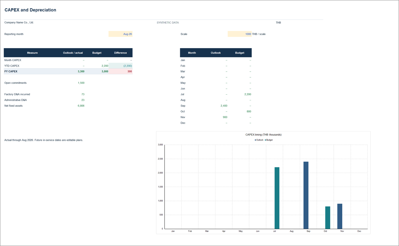
Task: Select the SYNTHETIC DATA label
Action: (x=168, y=23)
